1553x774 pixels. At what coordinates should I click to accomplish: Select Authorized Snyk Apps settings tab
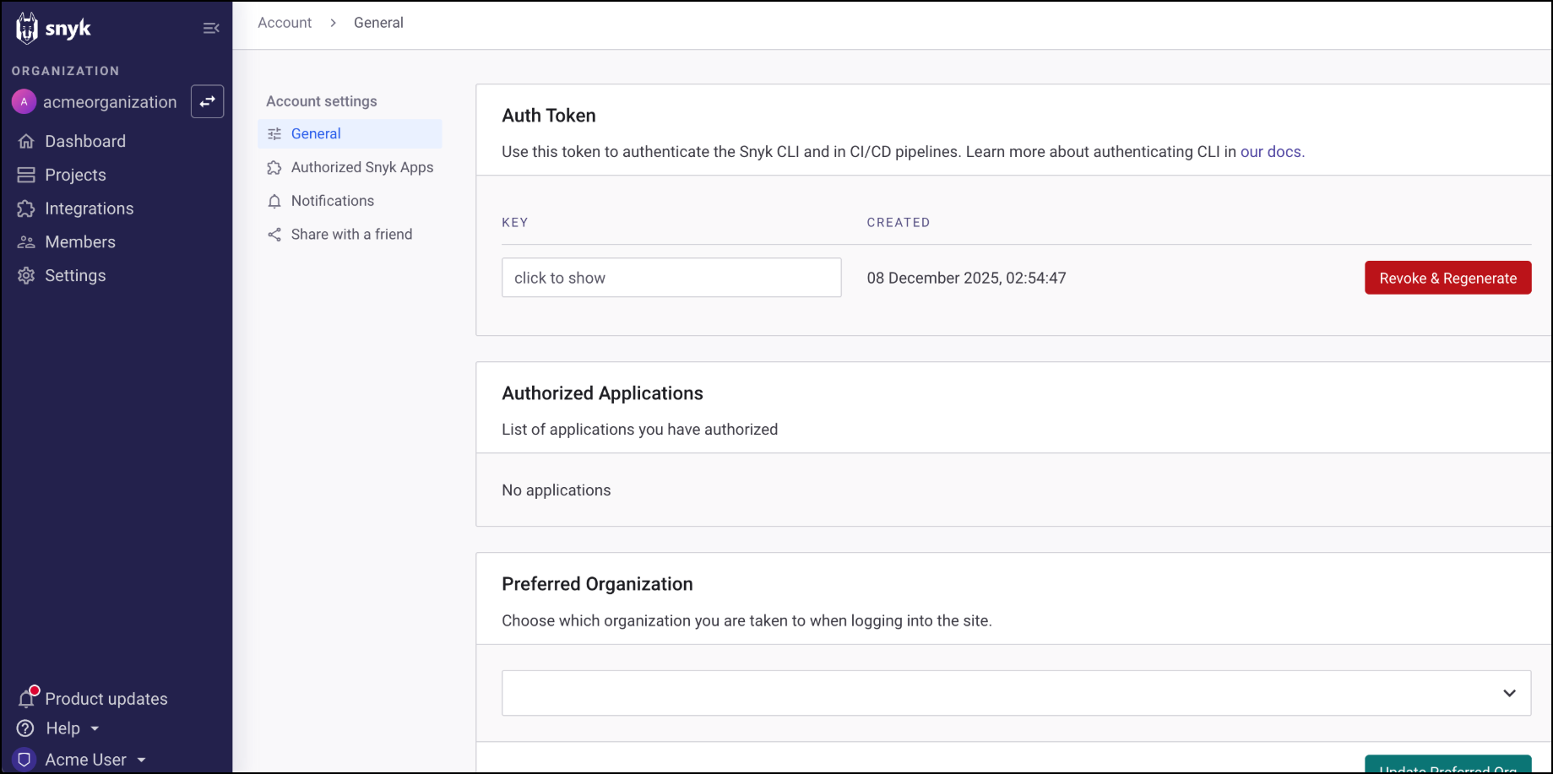[361, 167]
